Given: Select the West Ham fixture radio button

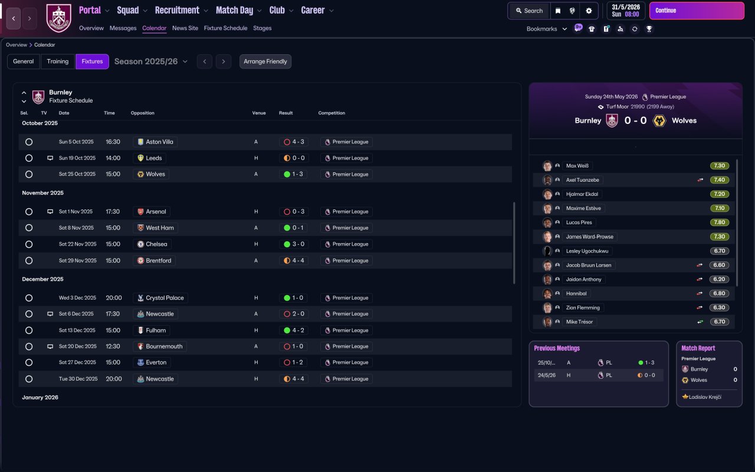Looking at the screenshot, I should 29,228.
